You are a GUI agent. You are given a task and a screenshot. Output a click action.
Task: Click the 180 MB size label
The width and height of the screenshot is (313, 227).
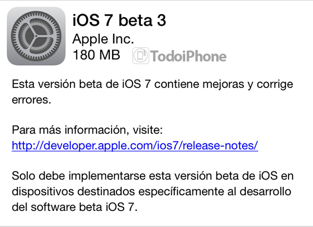pyautogui.click(x=97, y=55)
